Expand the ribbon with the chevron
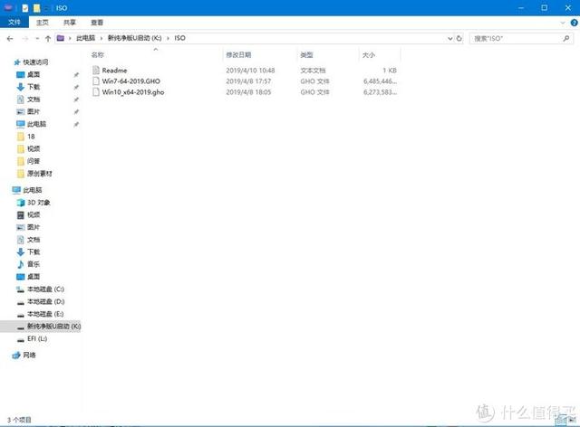The width and height of the screenshot is (580, 427). [x=563, y=23]
